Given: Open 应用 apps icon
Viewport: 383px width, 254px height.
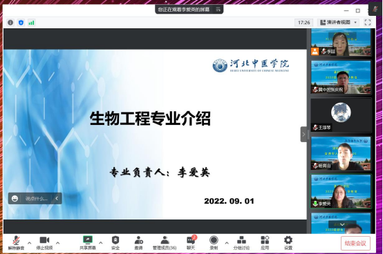Looking at the screenshot, I should pos(265,242).
